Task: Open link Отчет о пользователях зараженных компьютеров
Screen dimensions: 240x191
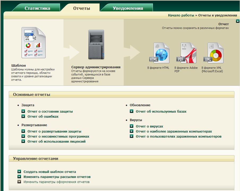Action: (179, 137)
